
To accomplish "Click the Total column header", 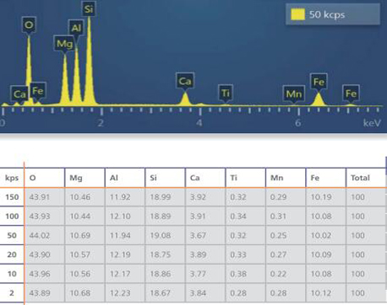I will pyautogui.click(x=366, y=178).
